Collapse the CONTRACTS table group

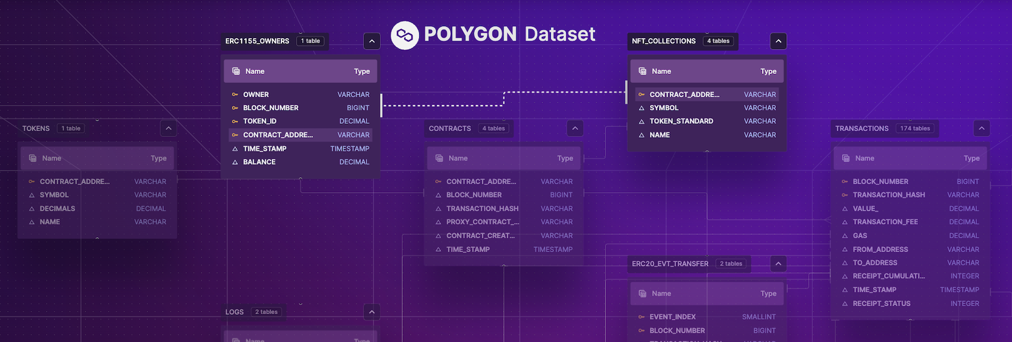tap(575, 129)
